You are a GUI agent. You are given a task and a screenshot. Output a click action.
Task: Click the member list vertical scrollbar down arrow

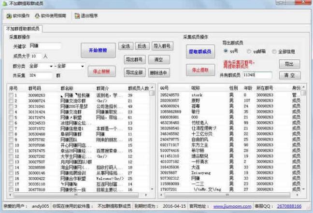tap(304, 189)
